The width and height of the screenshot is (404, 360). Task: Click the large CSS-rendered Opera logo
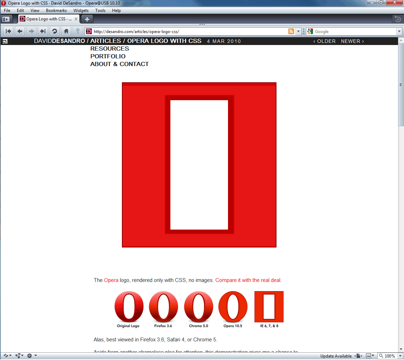(199, 165)
